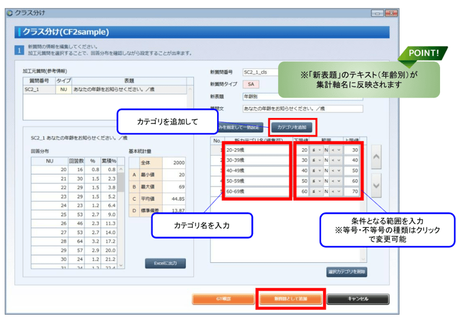Click the 質問番号 column header
Viewport: 456px width, 317px height.
tap(39, 81)
